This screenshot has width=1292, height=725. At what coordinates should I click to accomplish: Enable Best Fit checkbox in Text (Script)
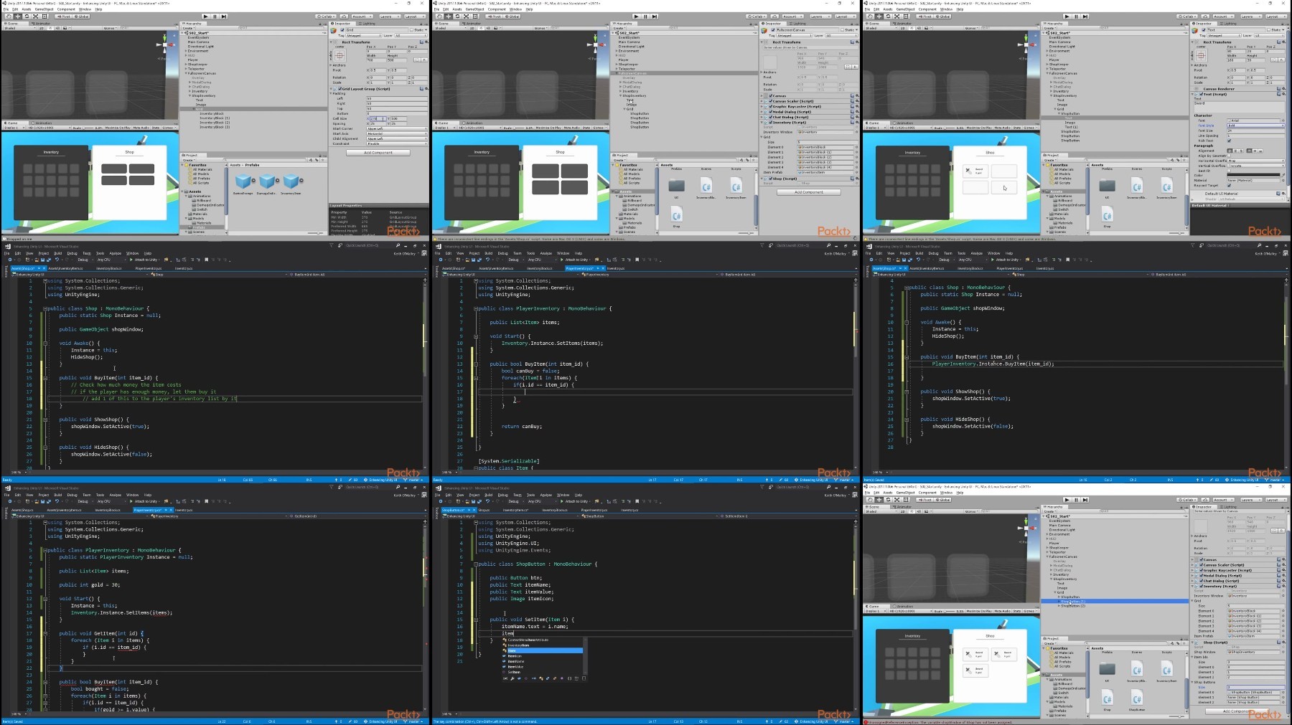1229,171
